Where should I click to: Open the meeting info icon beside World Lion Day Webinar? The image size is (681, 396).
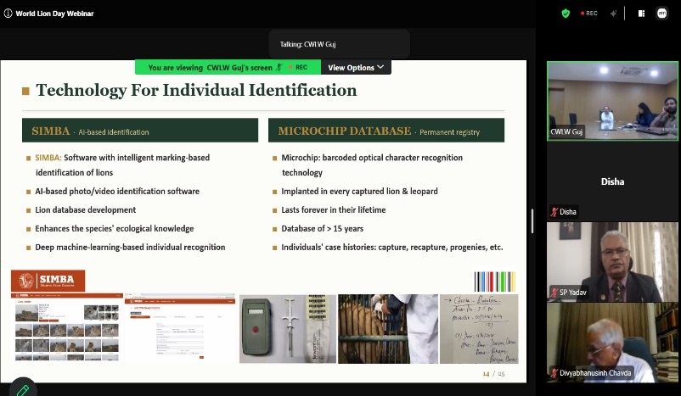pos(8,14)
